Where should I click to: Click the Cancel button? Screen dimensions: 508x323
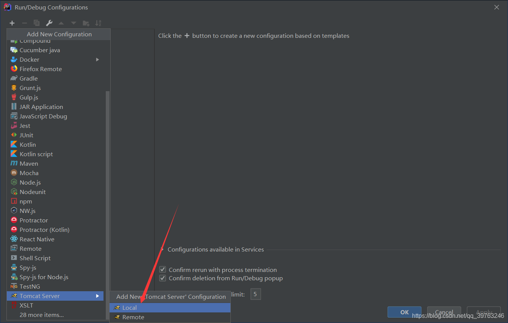click(444, 312)
